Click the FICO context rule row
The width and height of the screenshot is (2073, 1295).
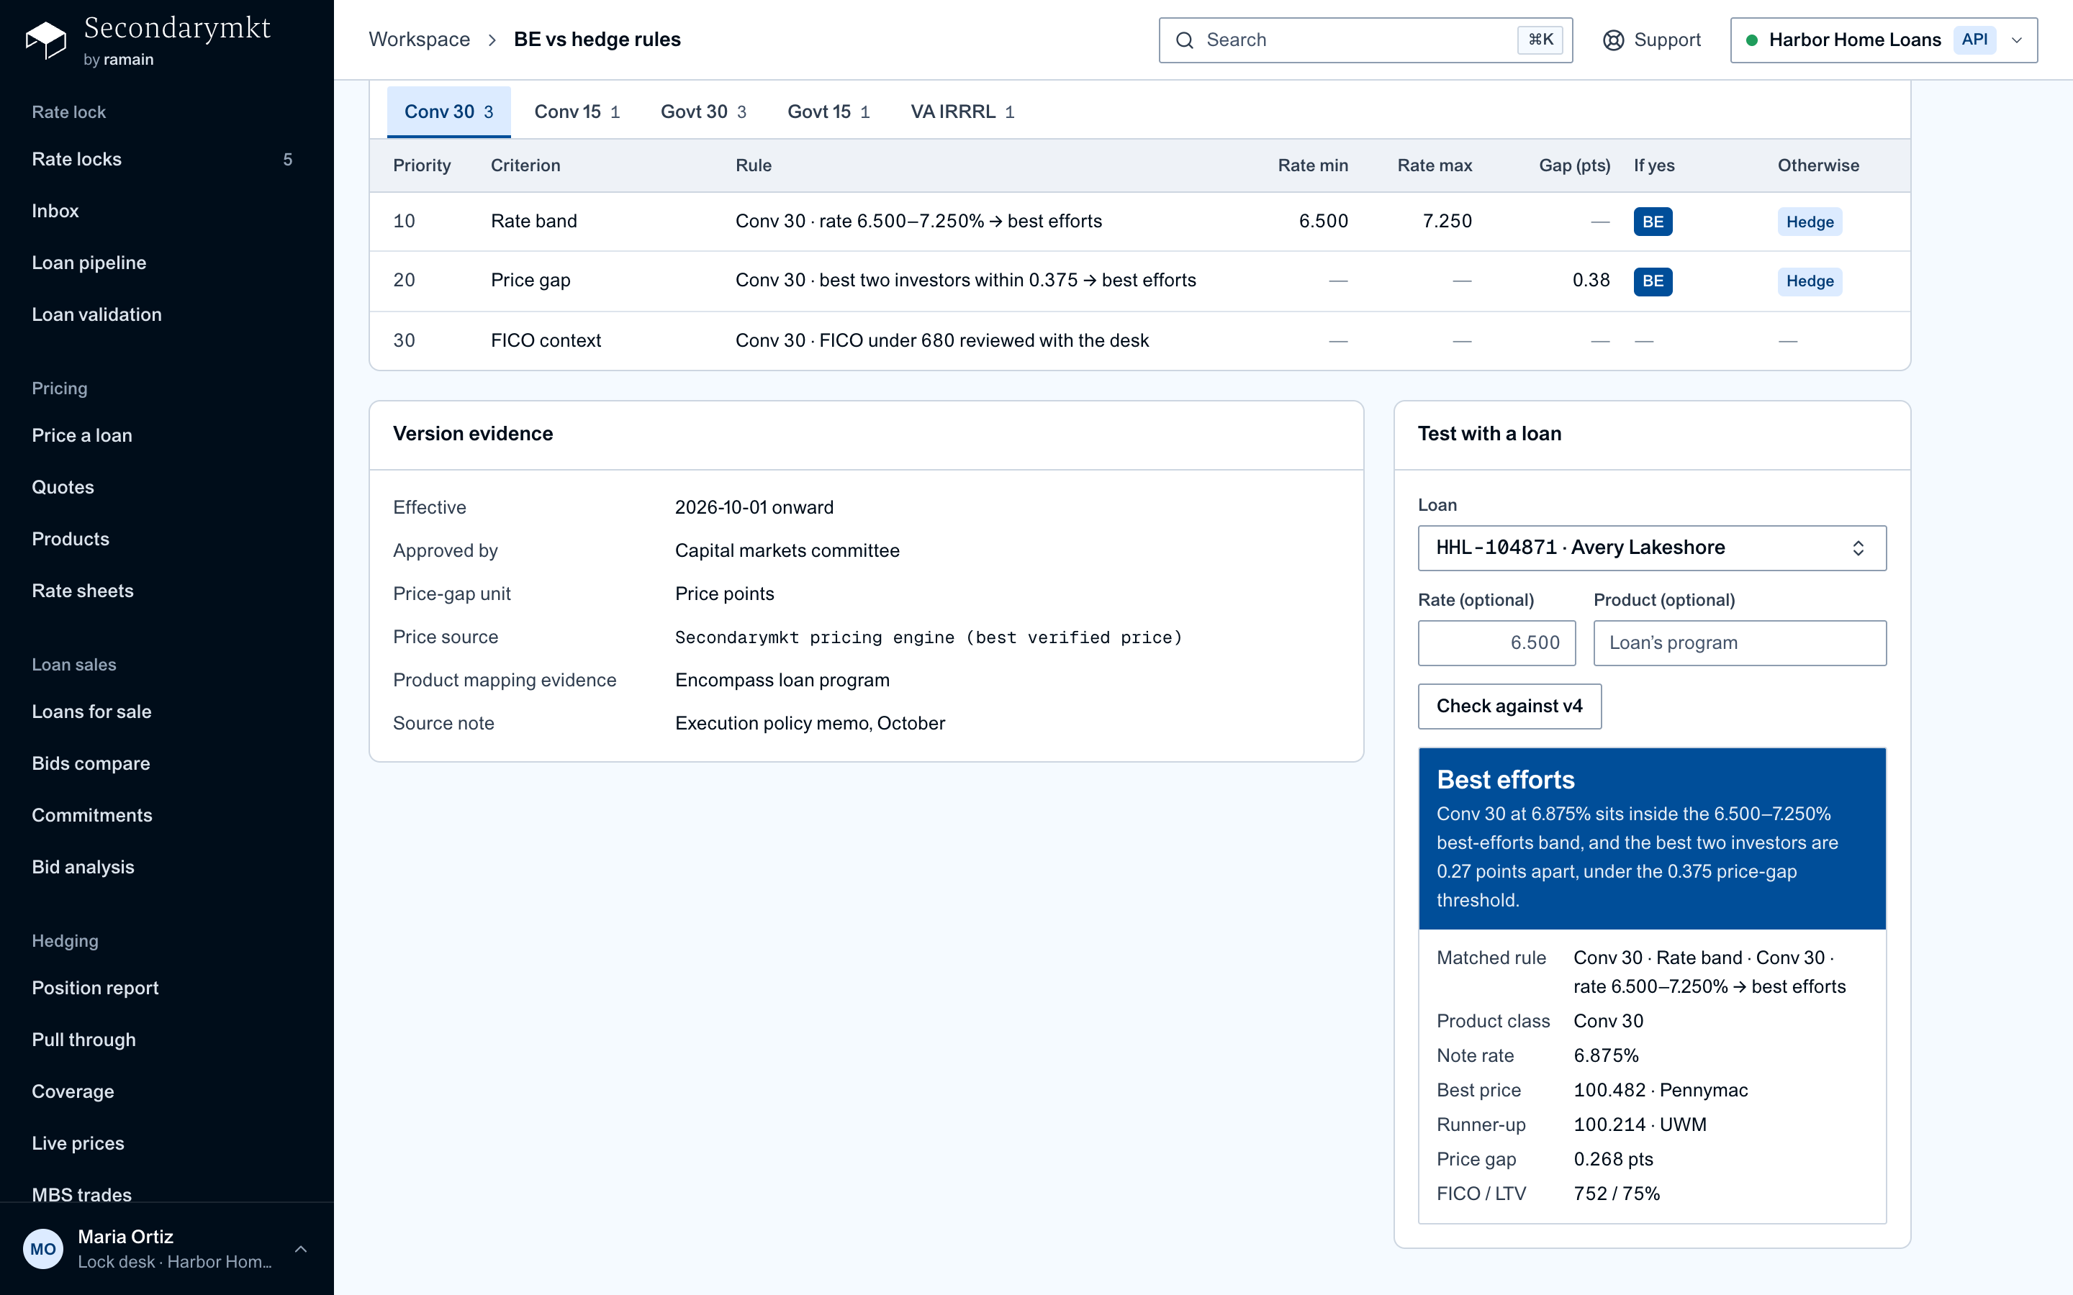click(x=1139, y=341)
